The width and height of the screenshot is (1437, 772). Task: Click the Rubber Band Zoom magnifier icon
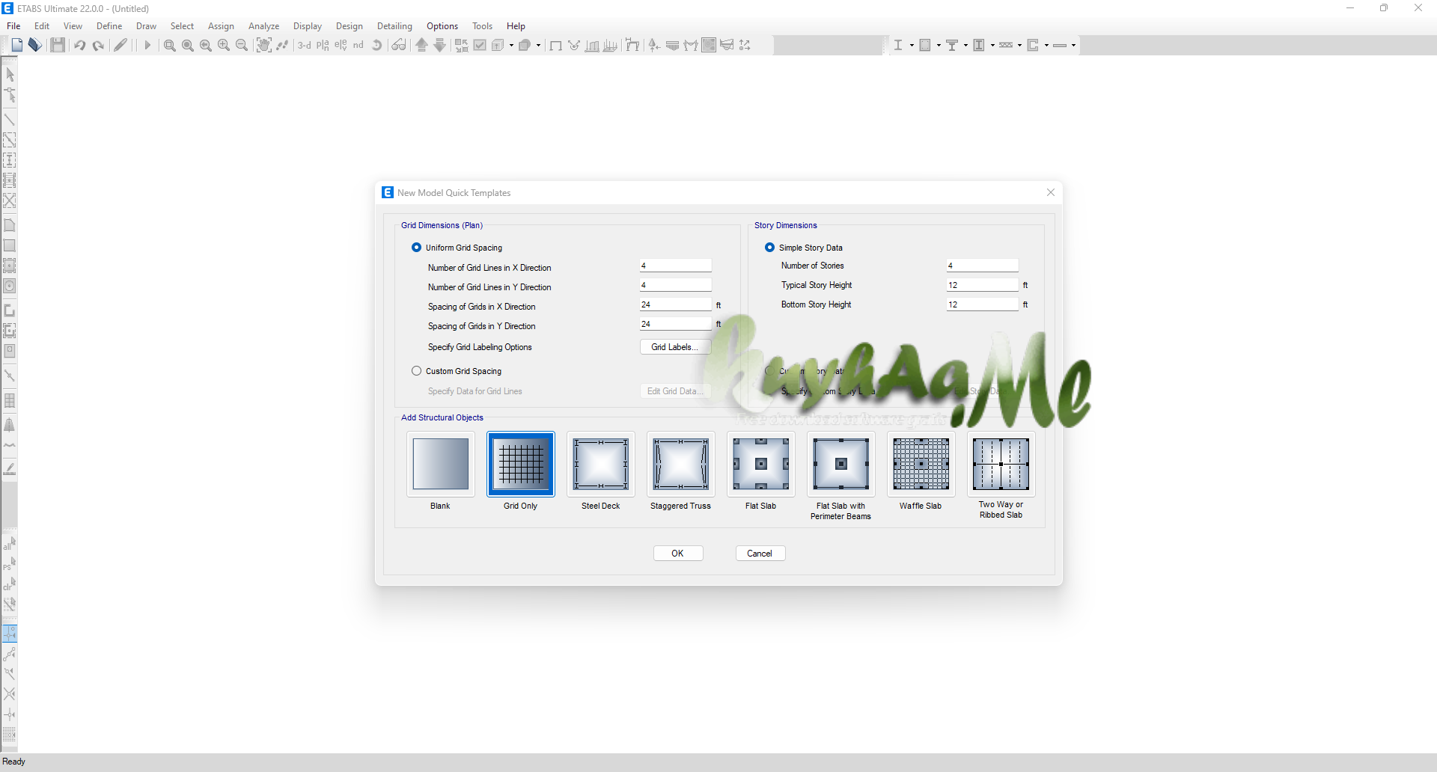(x=170, y=45)
